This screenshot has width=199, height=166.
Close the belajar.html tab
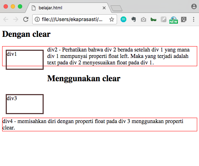point(104,8)
